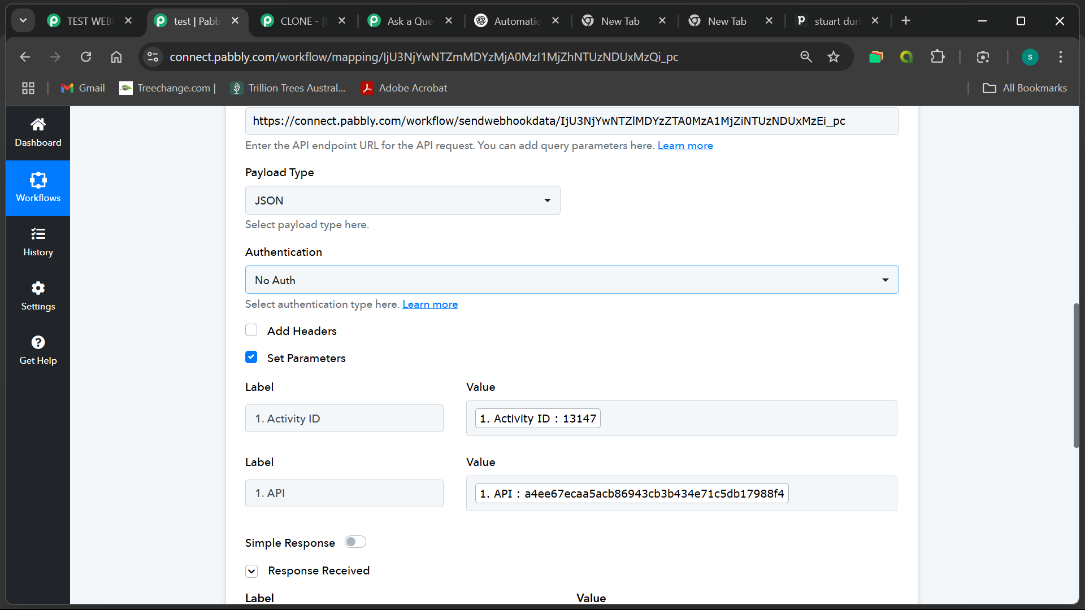Screen dimensions: 1085x610
Task: Open Gmail bookmark
Action: point(83,88)
